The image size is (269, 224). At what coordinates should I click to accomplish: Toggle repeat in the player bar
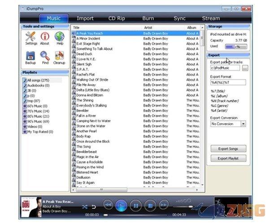[x=94, y=207]
